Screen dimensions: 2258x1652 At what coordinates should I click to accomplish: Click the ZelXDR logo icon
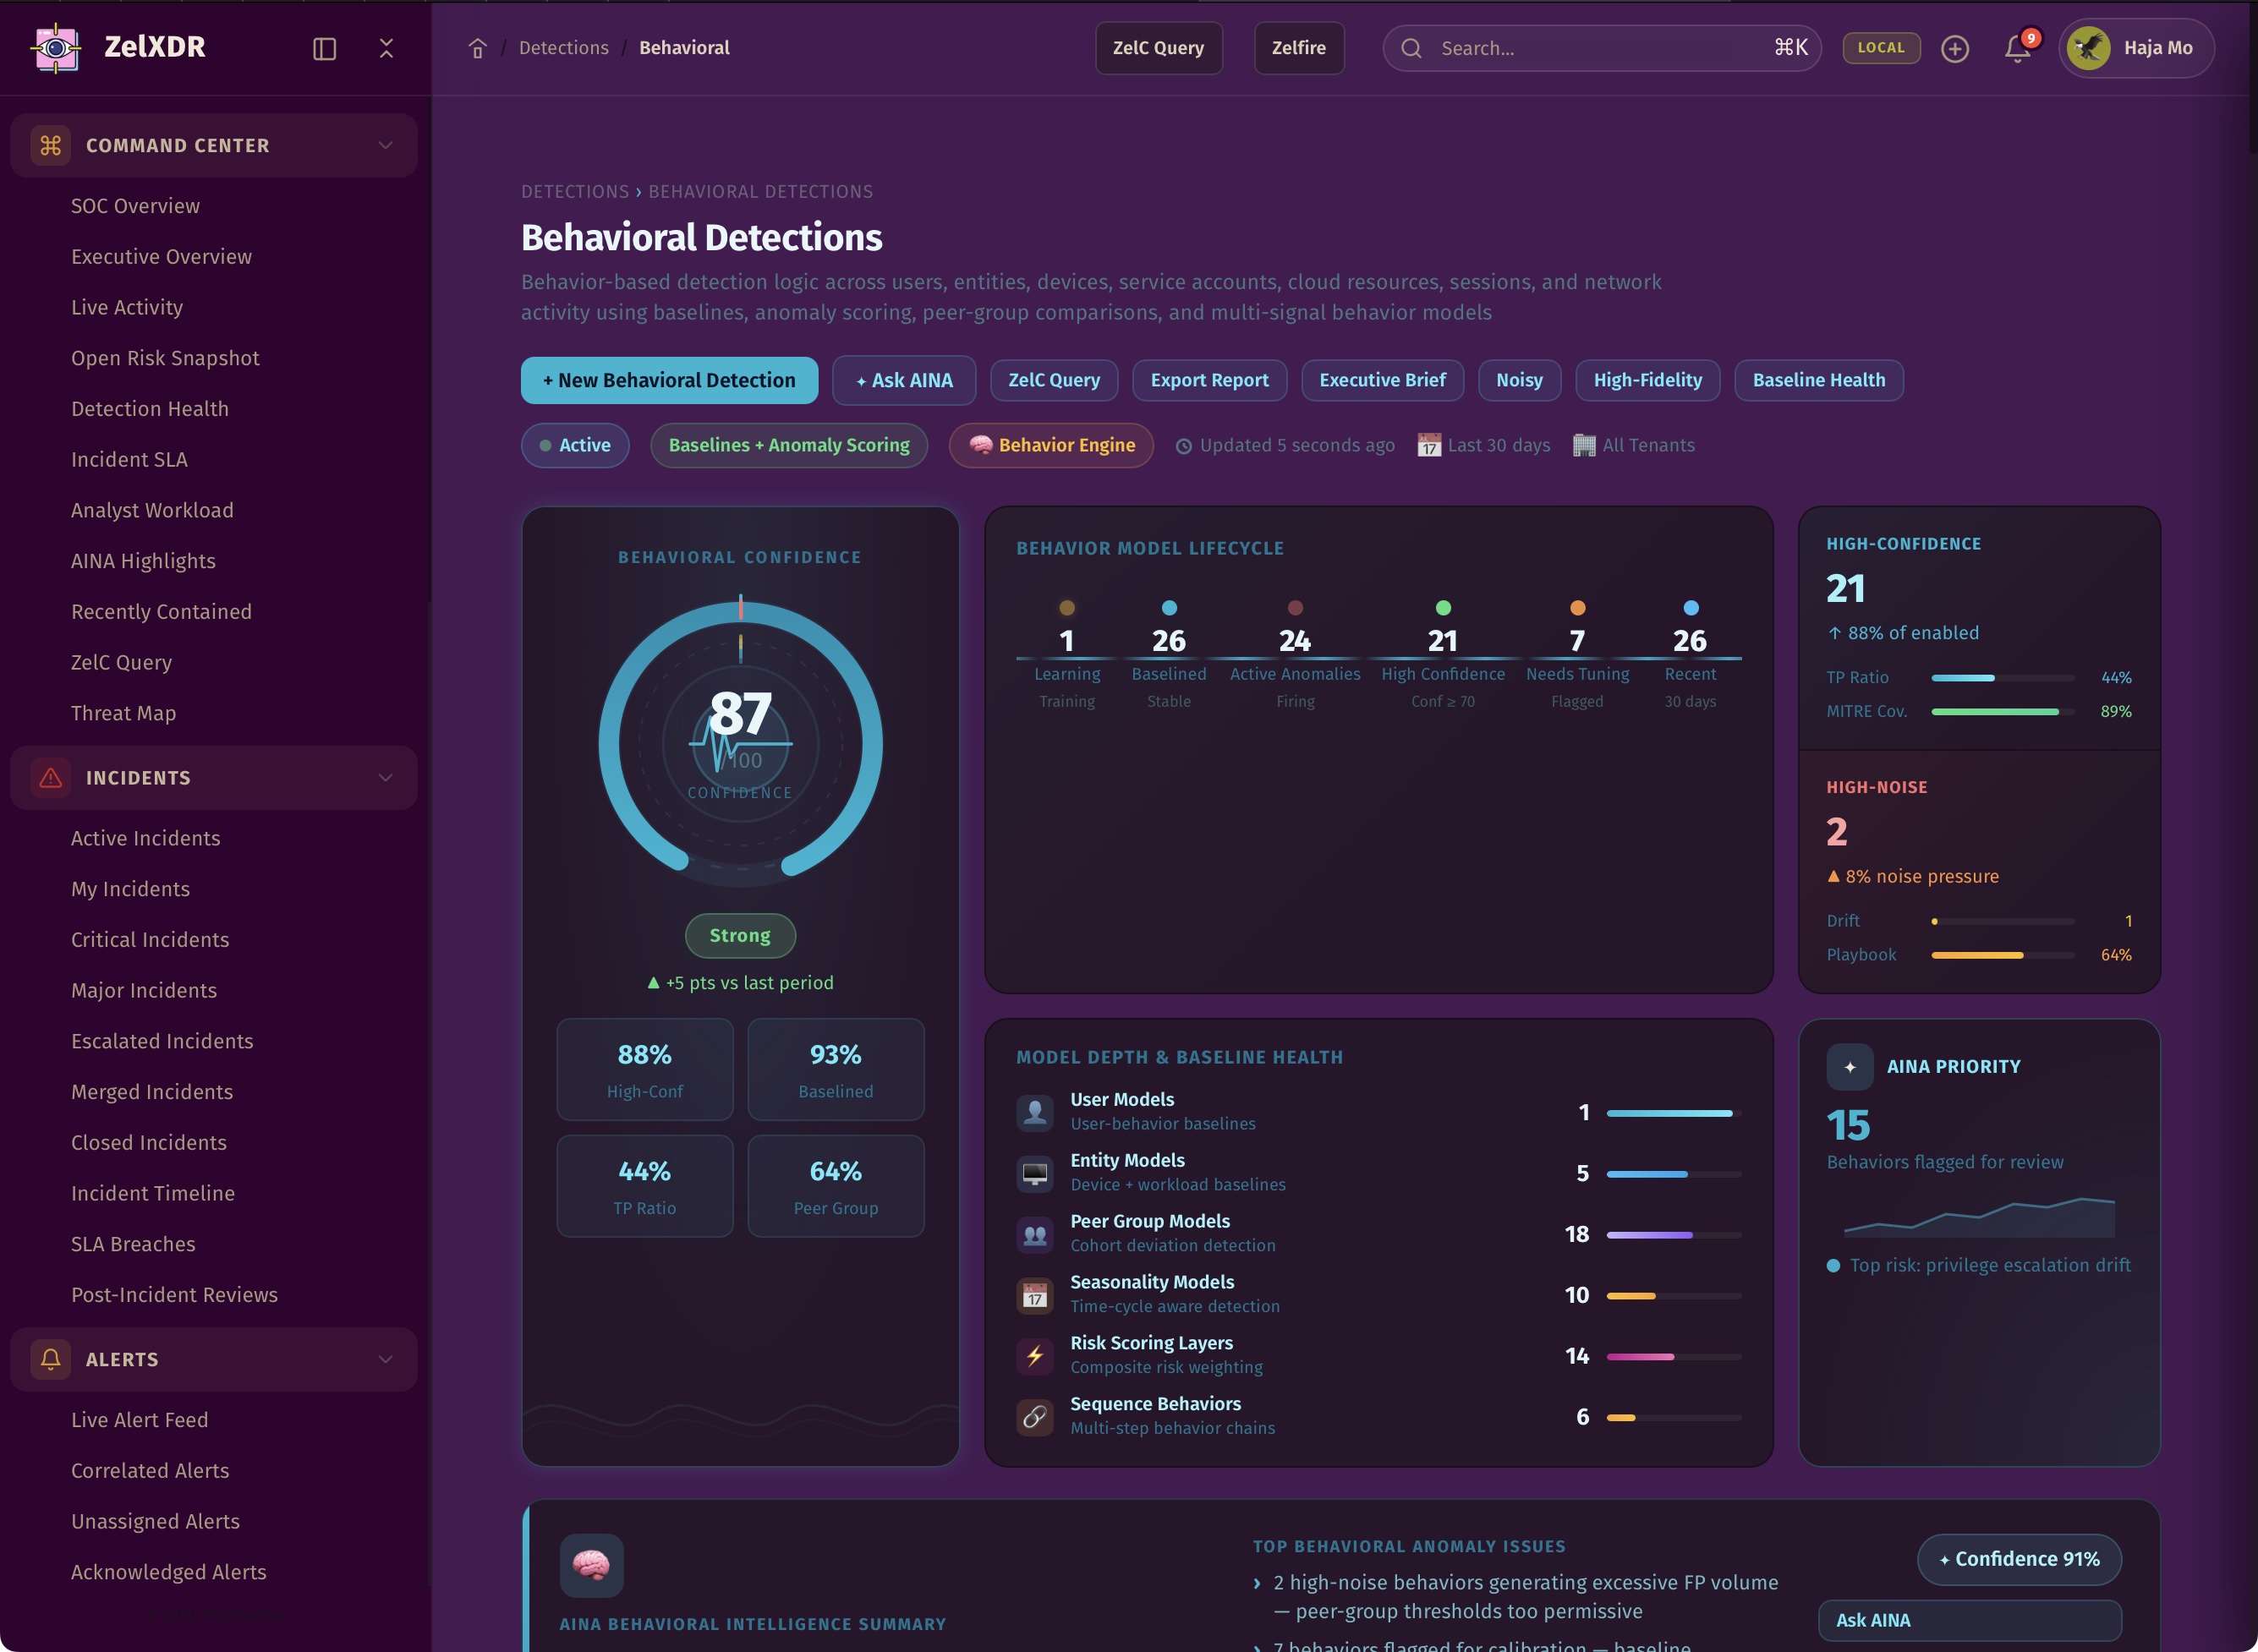(56, 47)
